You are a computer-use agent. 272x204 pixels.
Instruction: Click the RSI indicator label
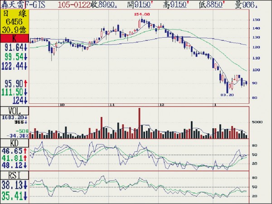pyautogui.click(x=14, y=175)
